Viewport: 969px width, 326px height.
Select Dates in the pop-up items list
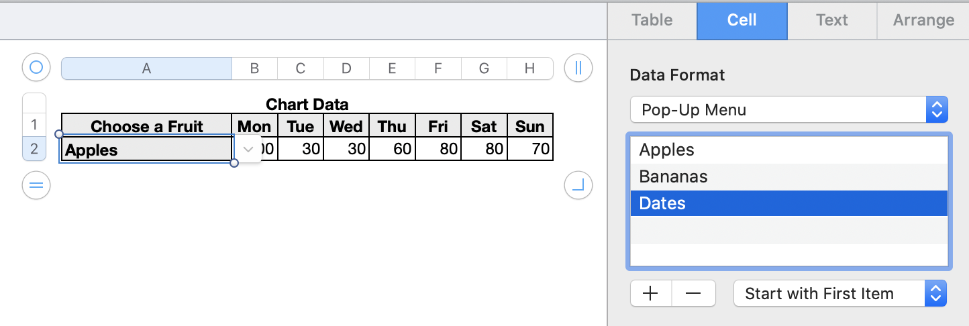pyautogui.click(x=788, y=203)
